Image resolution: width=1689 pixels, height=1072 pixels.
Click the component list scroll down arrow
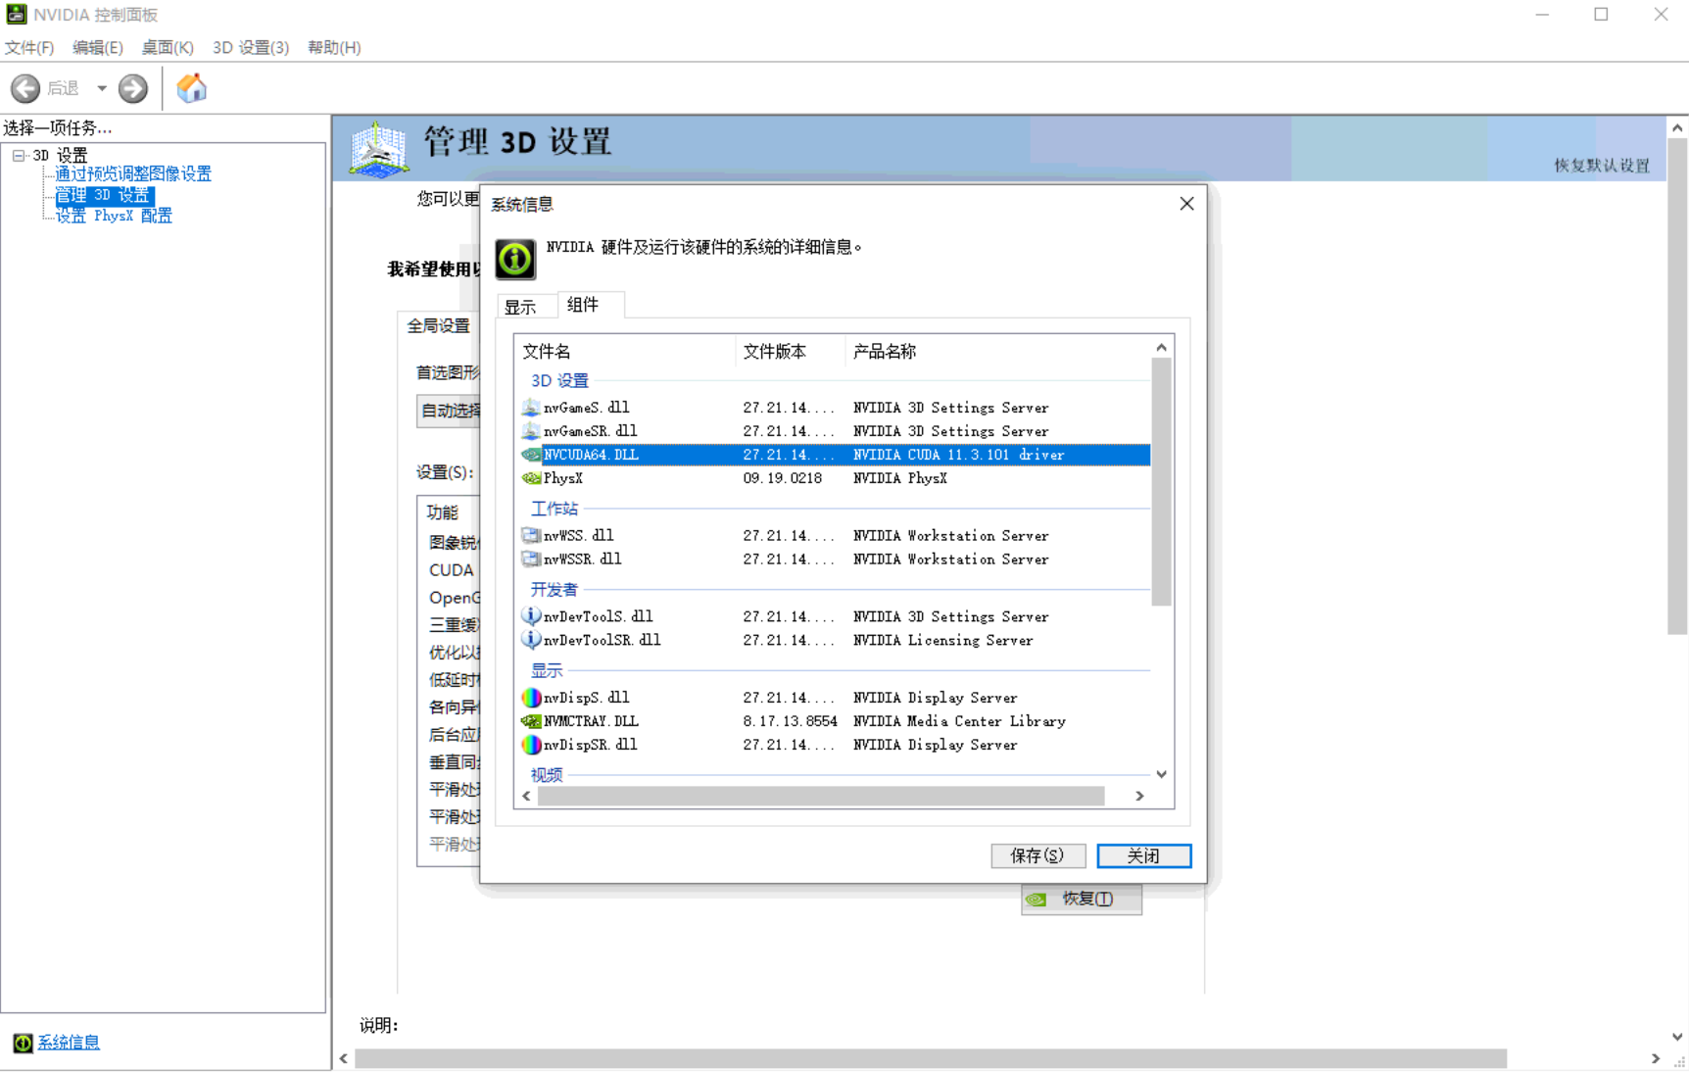1162,774
